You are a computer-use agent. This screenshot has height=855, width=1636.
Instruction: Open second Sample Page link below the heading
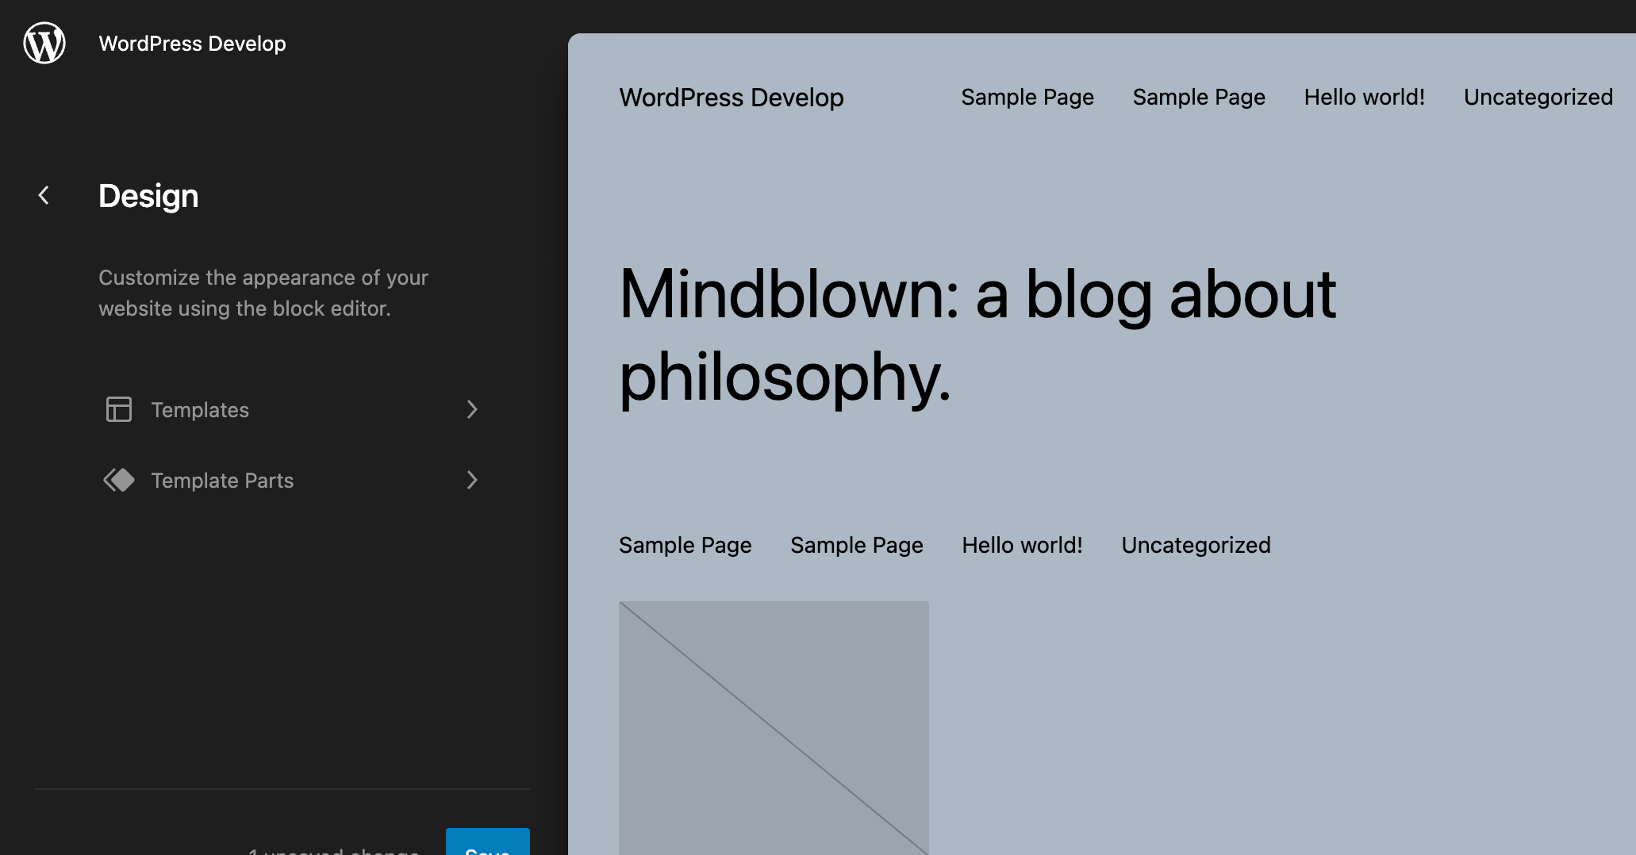pos(857,545)
